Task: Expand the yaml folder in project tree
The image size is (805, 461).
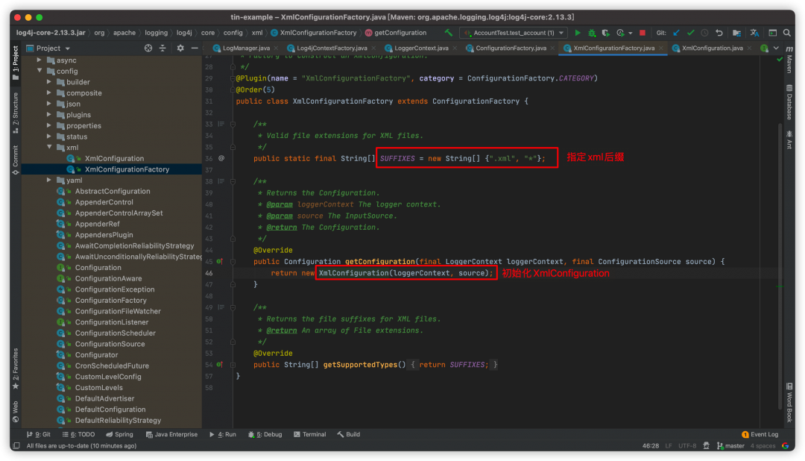Action: 49,181
